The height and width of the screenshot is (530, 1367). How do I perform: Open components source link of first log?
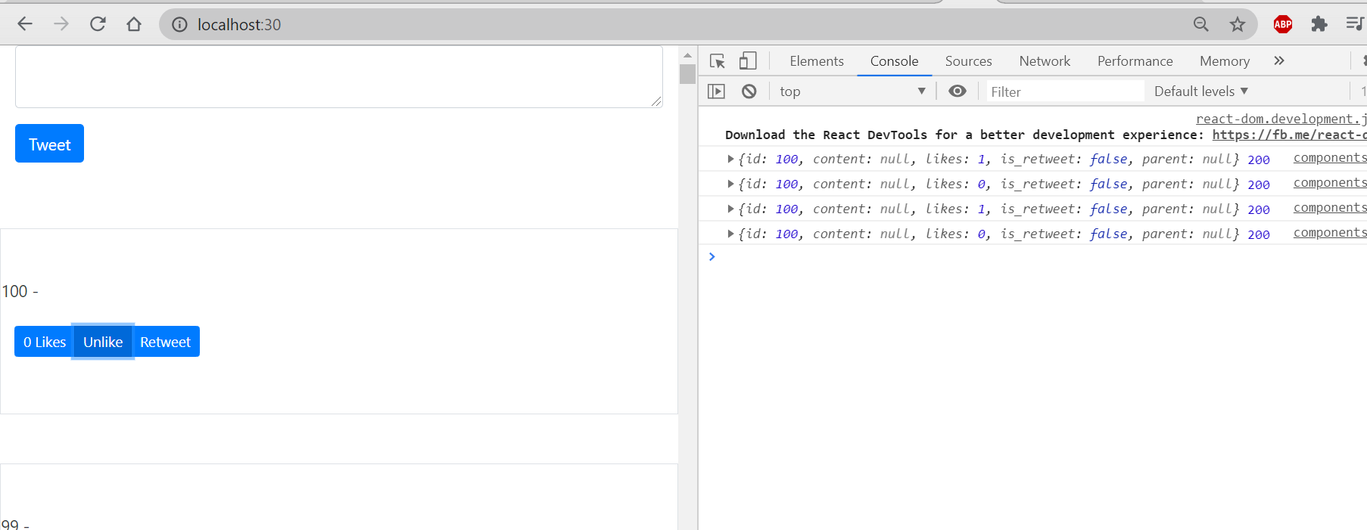1330,157
